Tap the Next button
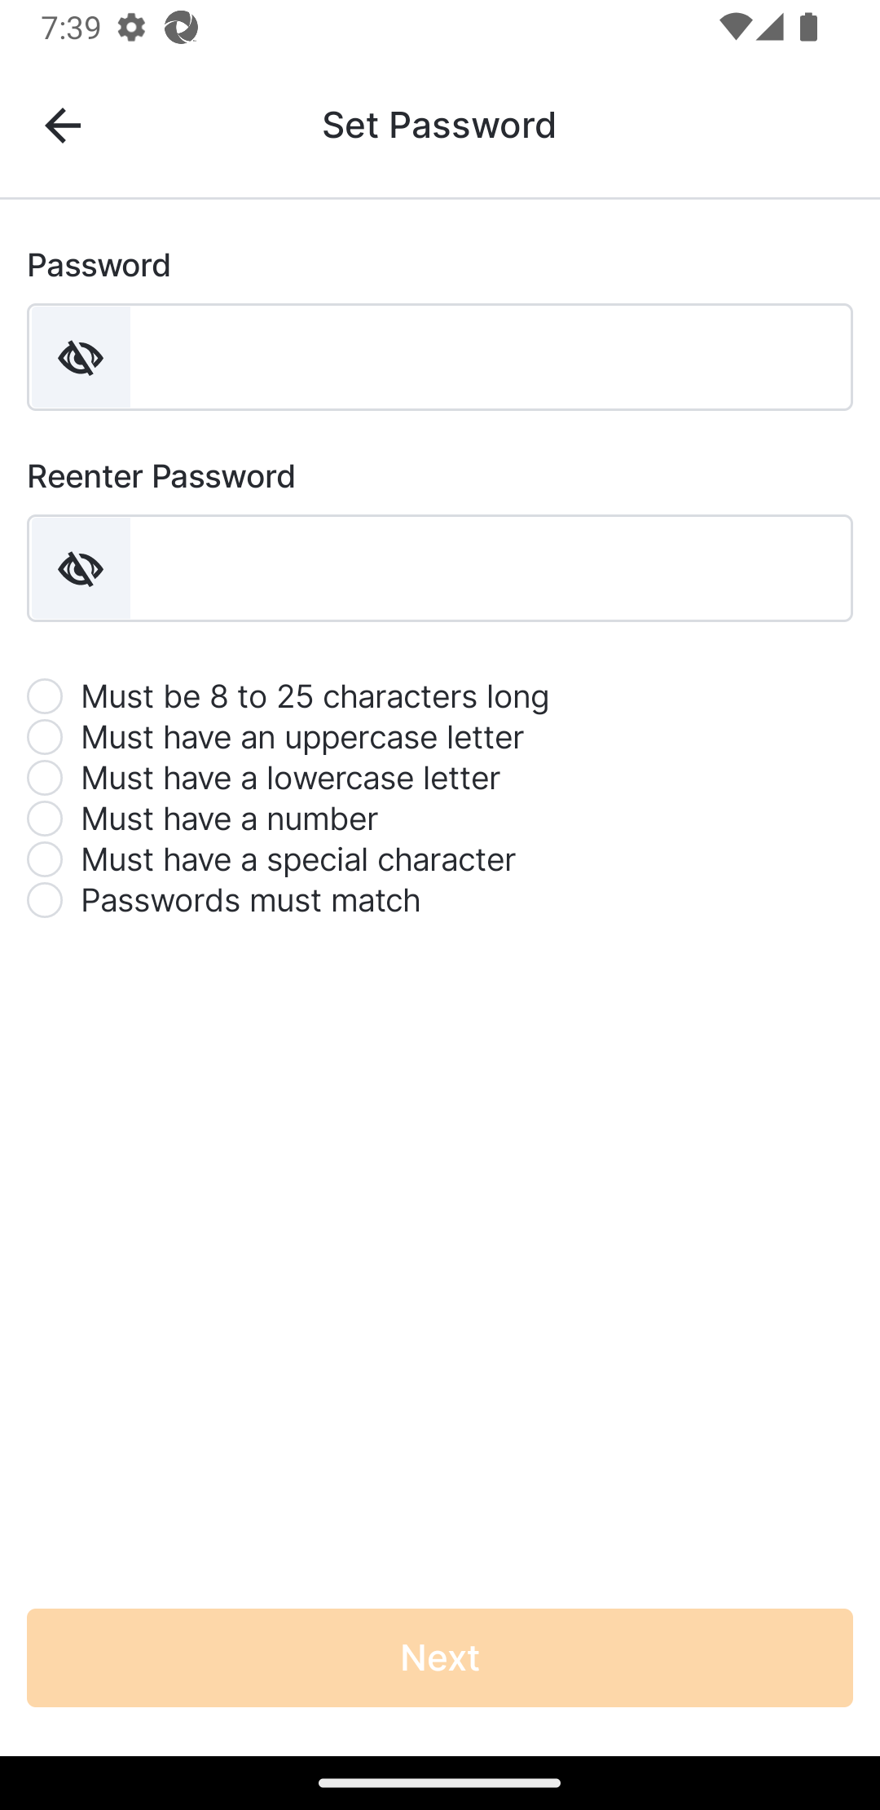Image resolution: width=880 pixels, height=1810 pixels. coord(440,1657)
